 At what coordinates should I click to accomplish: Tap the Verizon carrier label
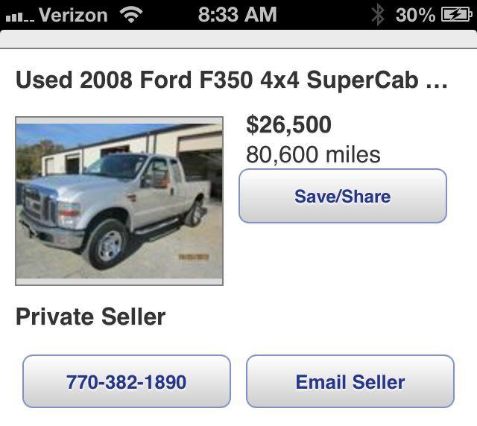pyautogui.click(x=73, y=15)
